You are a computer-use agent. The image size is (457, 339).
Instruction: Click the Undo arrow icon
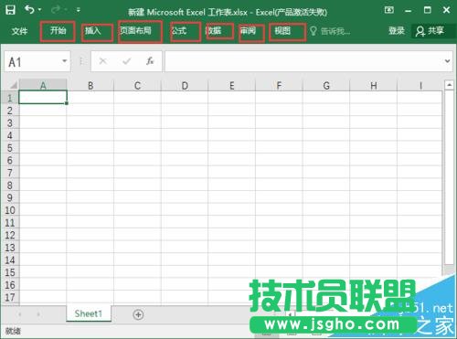click(x=29, y=10)
